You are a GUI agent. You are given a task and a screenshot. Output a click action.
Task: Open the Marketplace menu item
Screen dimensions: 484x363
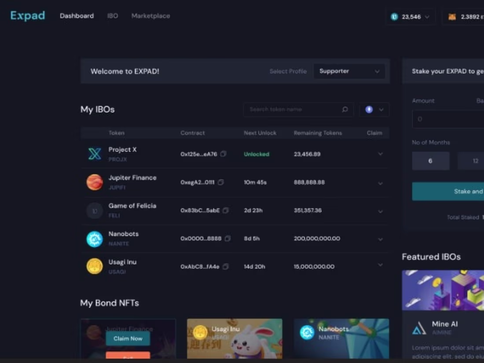click(150, 16)
